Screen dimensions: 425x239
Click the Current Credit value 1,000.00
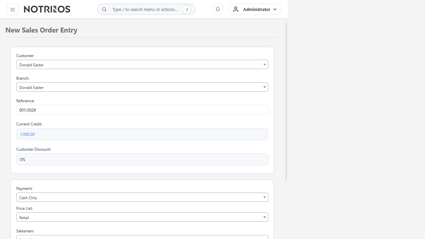point(27,134)
